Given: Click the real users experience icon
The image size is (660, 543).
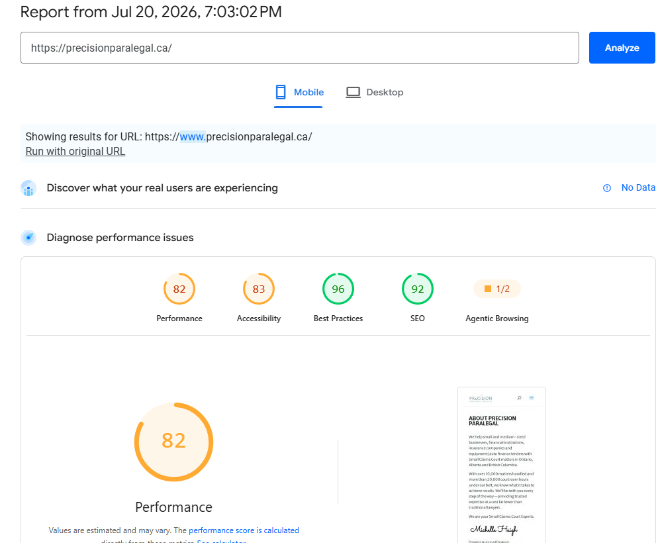Looking at the screenshot, I should pyautogui.click(x=28, y=188).
